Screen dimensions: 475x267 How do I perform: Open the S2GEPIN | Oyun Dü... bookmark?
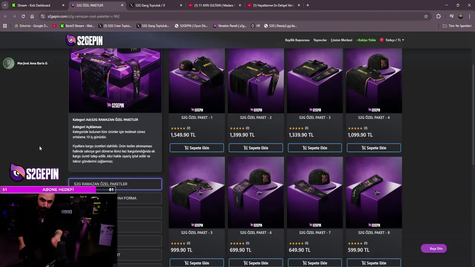click(191, 26)
